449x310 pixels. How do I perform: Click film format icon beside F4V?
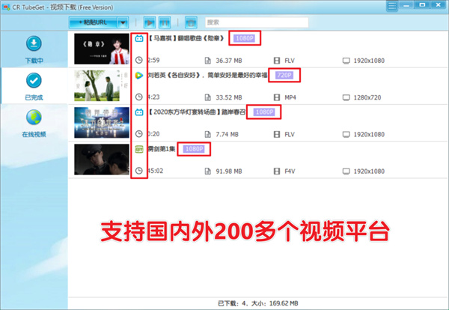pyautogui.click(x=277, y=171)
